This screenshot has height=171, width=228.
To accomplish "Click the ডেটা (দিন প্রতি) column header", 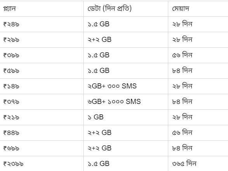I will click(x=126, y=9).
